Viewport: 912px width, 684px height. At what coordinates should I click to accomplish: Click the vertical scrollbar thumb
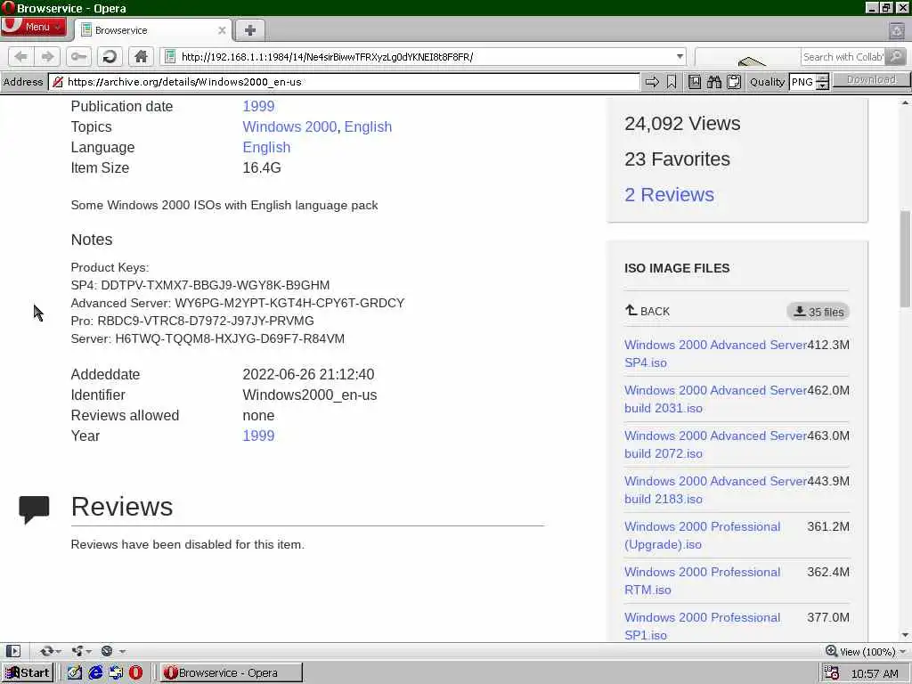905,259
